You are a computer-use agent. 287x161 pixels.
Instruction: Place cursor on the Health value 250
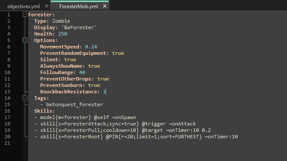62,34
